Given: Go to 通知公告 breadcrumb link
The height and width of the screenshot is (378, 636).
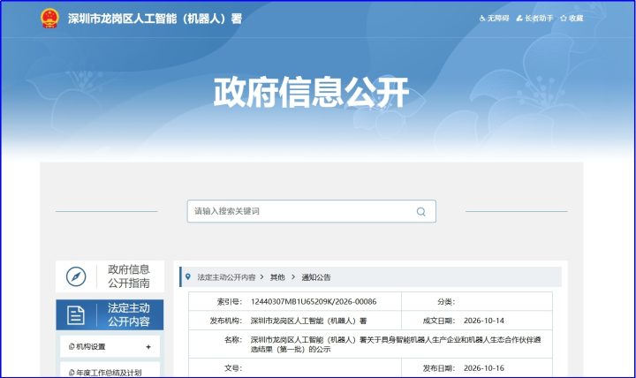Looking at the screenshot, I should click(x=316, y=277).
